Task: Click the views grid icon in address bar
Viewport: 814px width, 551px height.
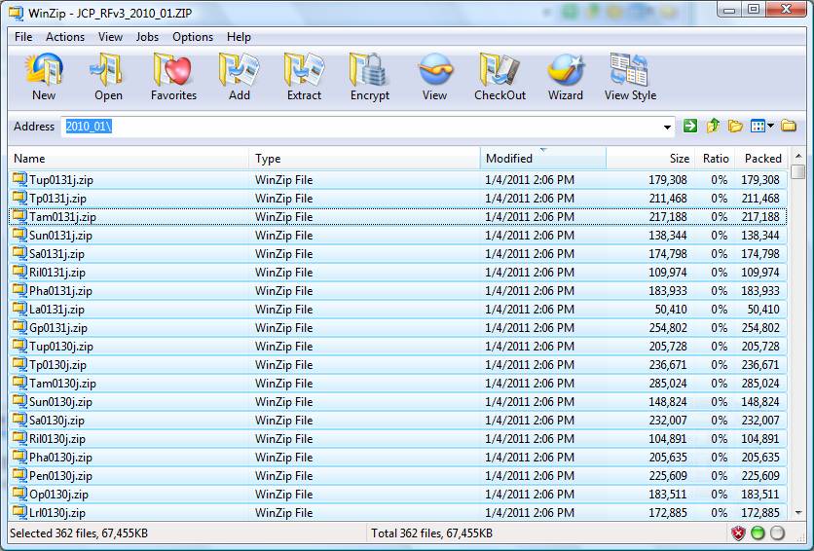Action: [758, 126]
